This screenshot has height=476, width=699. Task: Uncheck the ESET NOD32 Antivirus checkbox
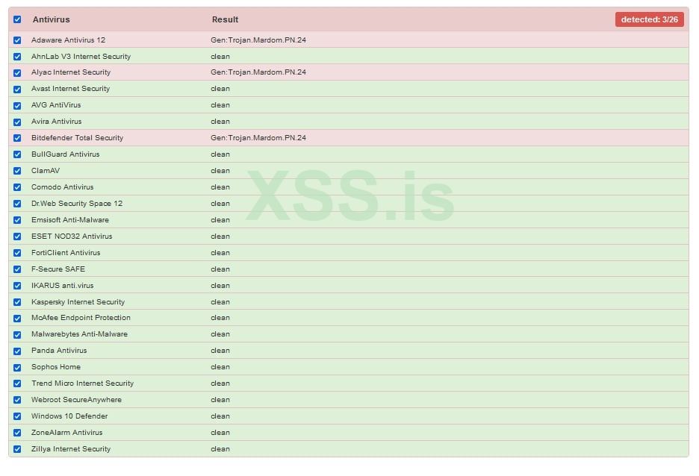pos(17,237)
